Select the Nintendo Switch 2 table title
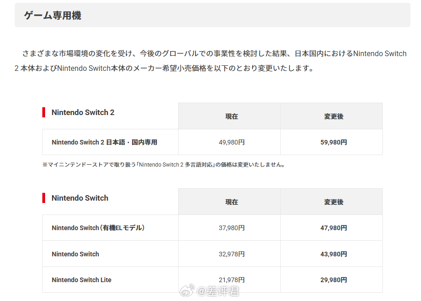Image resolution: width=421 pixels, height=301 pixels. tap(83, 112)
